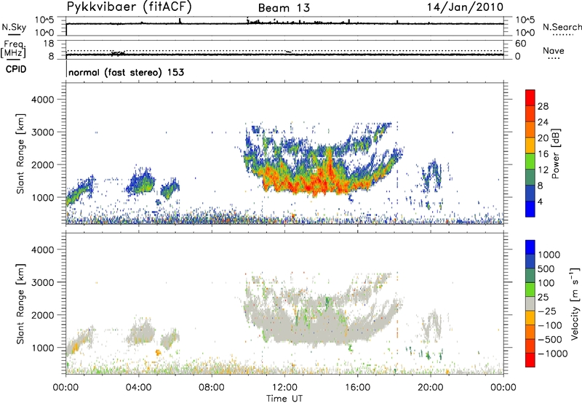Click the 14/Jan/2010 date label
Viewport: 582px width, 403px height.
click(465, 7)
